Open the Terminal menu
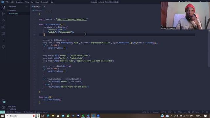 coord(44,2)
